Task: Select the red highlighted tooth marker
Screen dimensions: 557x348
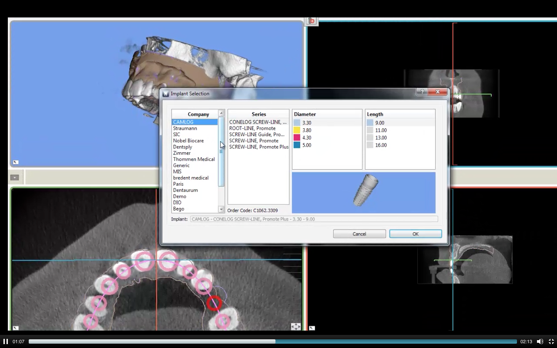Action: pos(214,303)
